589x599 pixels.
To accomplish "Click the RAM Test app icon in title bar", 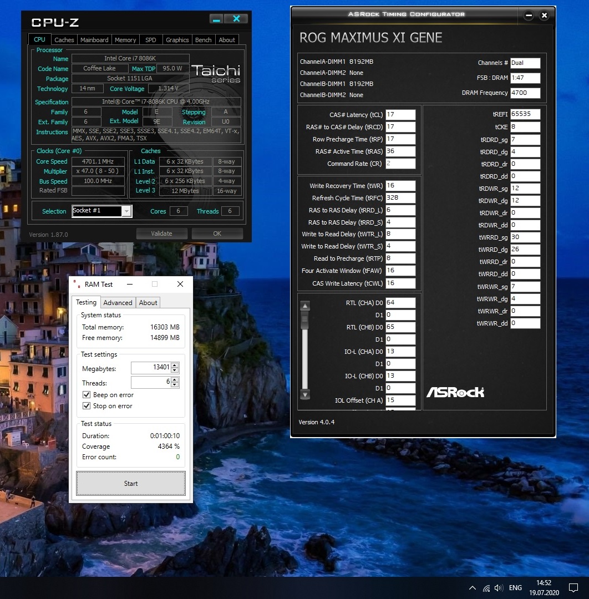I will pos(77,284).
